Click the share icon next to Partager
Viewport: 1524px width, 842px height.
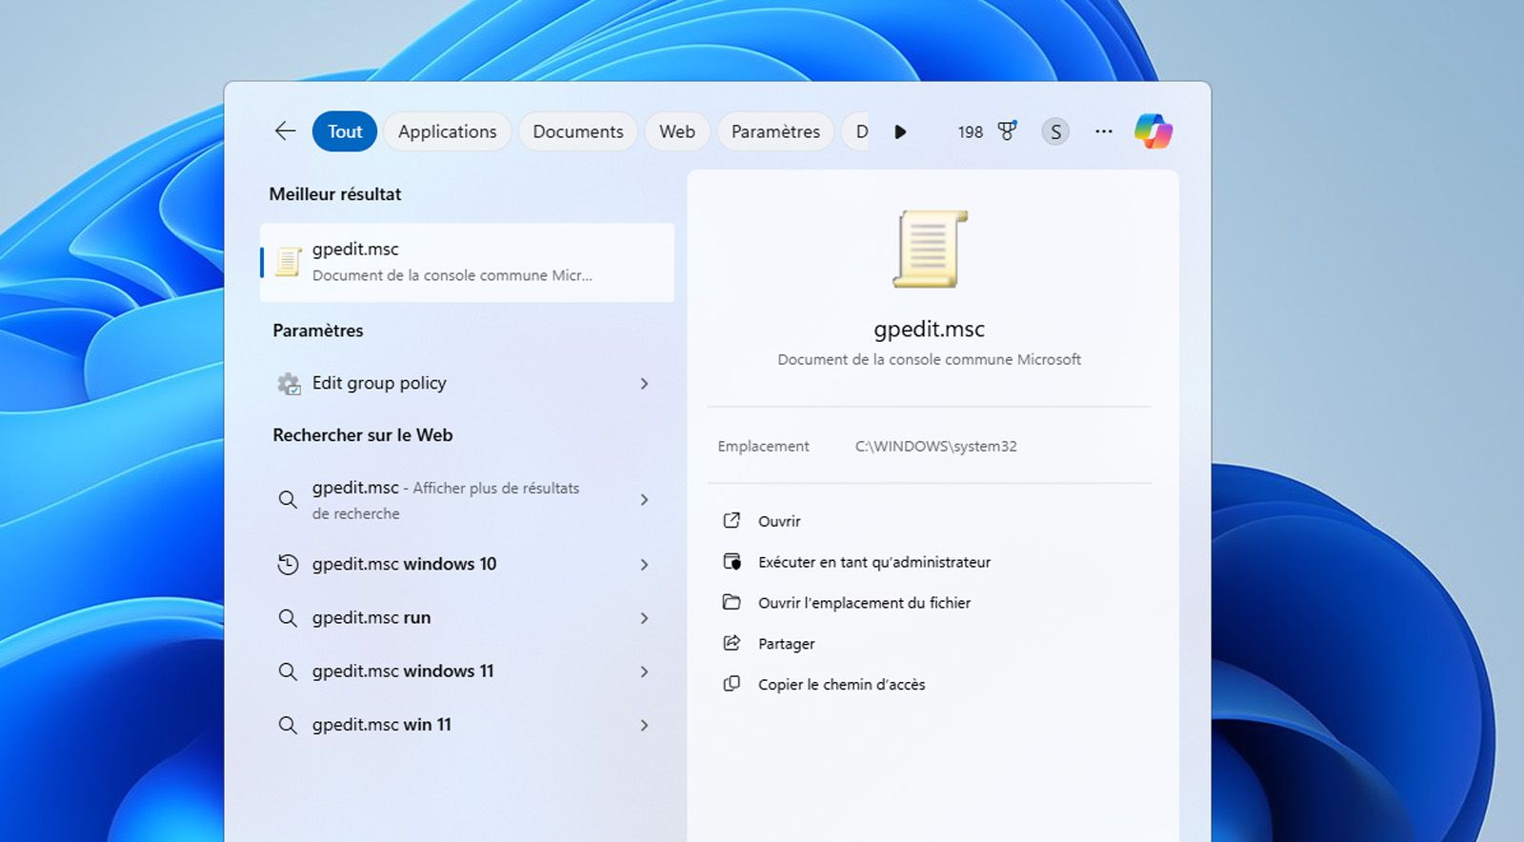(732, 643)
